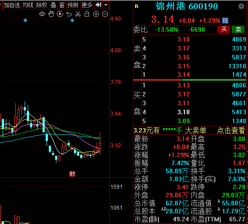Select sell level 4 price 3.17

point(184,48)
